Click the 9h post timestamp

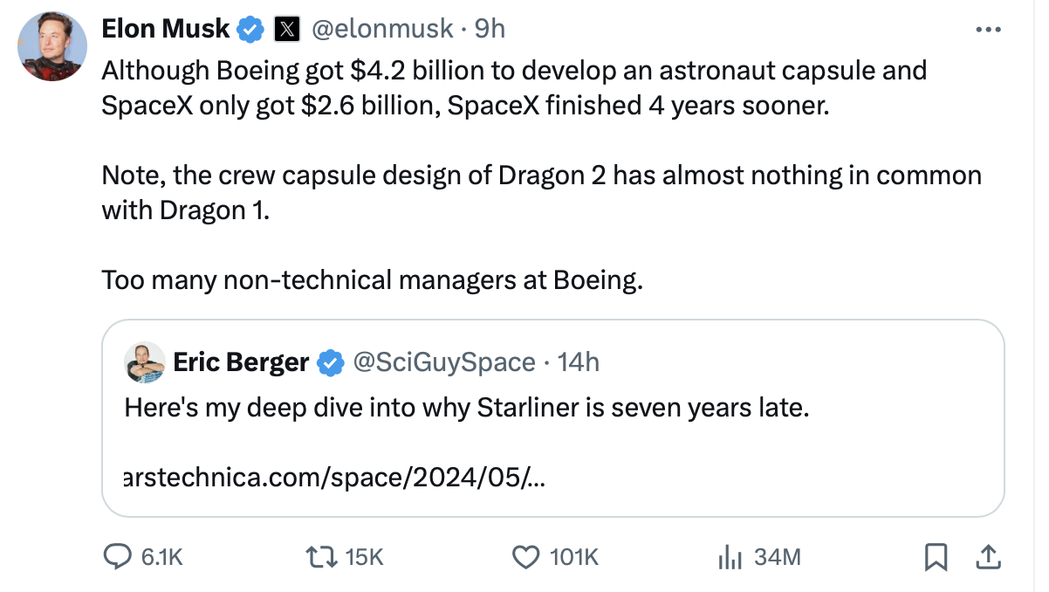point(490,30)
